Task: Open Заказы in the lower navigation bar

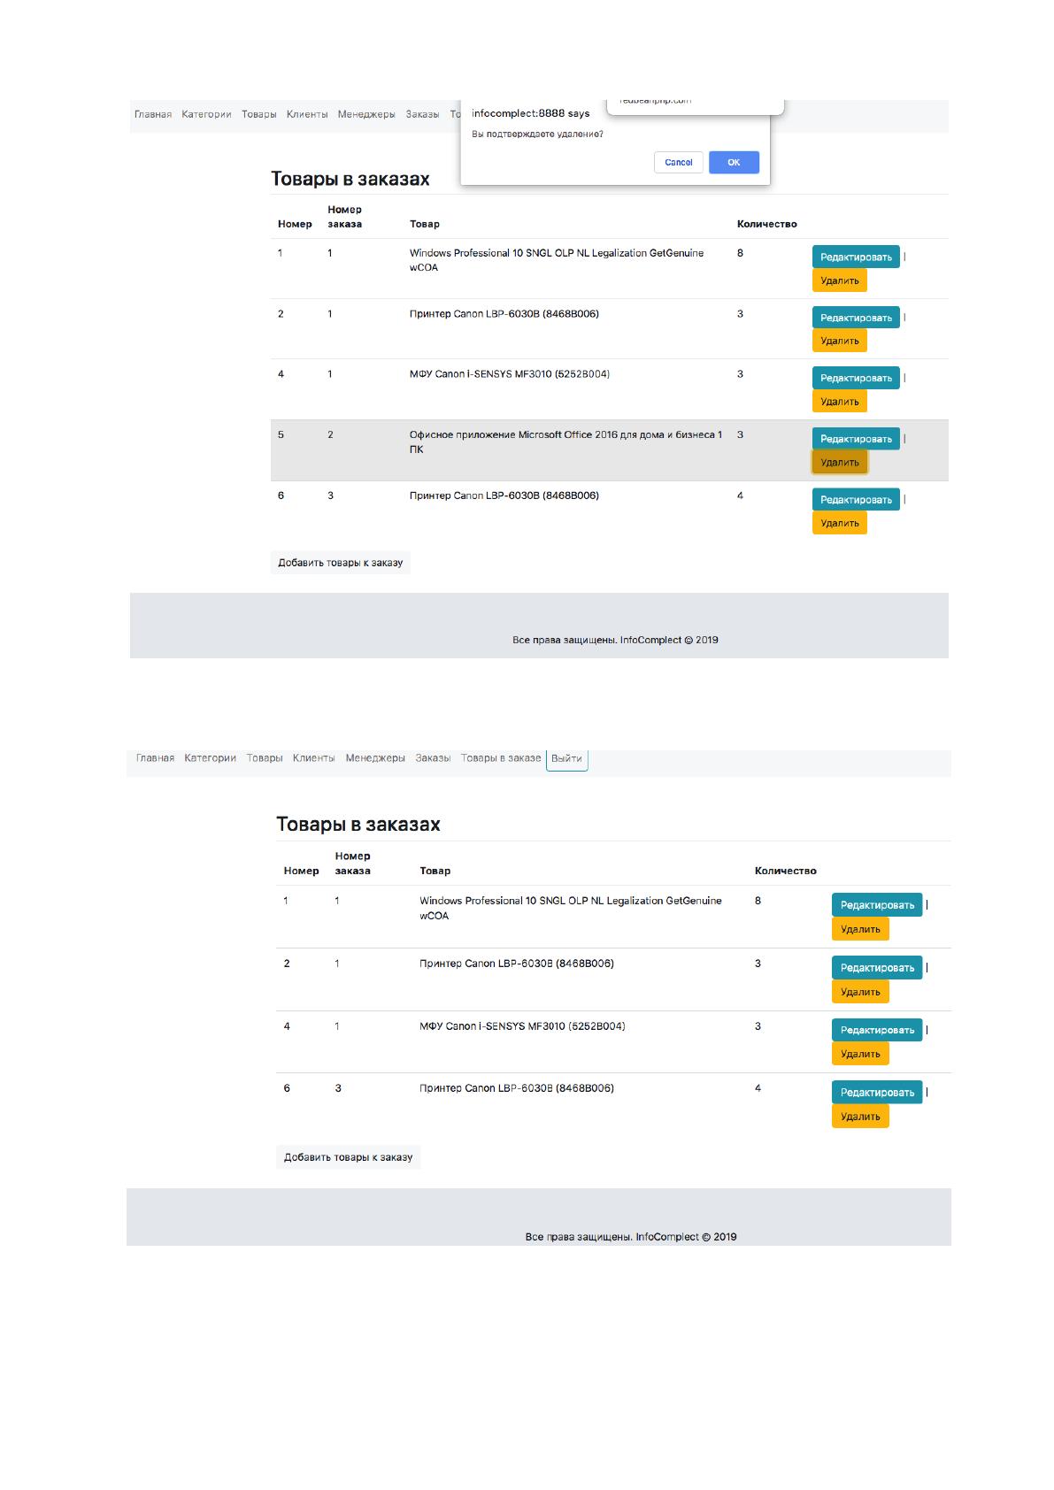Action: (433, 758)
